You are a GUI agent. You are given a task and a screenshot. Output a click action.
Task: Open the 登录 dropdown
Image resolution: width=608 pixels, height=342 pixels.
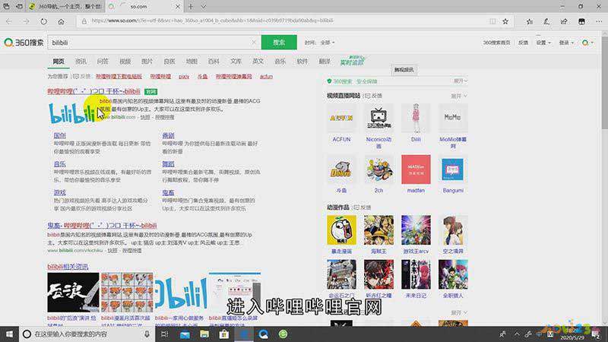coord(566,43)
